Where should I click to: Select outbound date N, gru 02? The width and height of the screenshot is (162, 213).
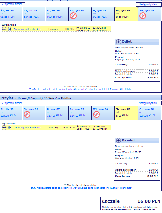pos(103,14)
